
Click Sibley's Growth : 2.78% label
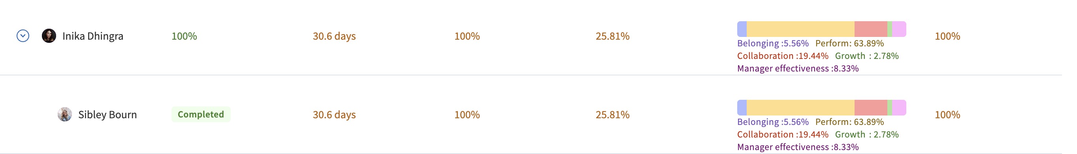click(x=867, y=134)
